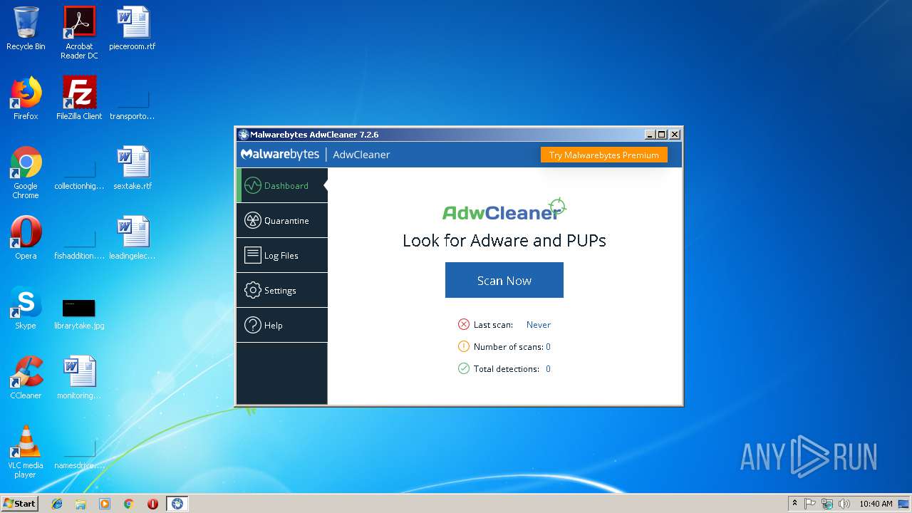Launch Chrome from the taskbar
The height and width of the screenshot is (513, 912).
point(128,504)
